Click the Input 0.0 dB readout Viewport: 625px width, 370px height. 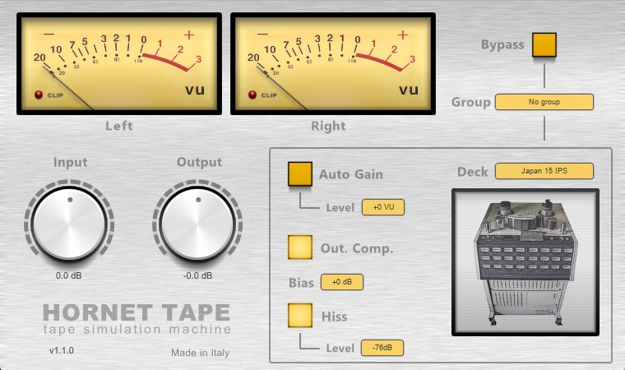pyautogui.click(x=68, y=275)
